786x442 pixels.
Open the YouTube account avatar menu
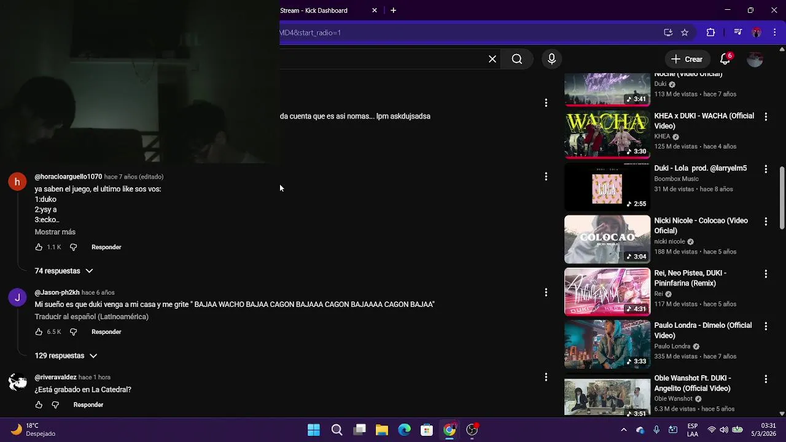point(755,59)
